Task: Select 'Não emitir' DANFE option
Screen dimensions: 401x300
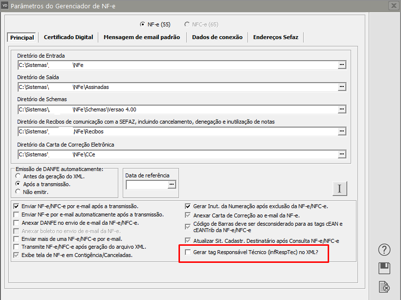Action: 19,192
